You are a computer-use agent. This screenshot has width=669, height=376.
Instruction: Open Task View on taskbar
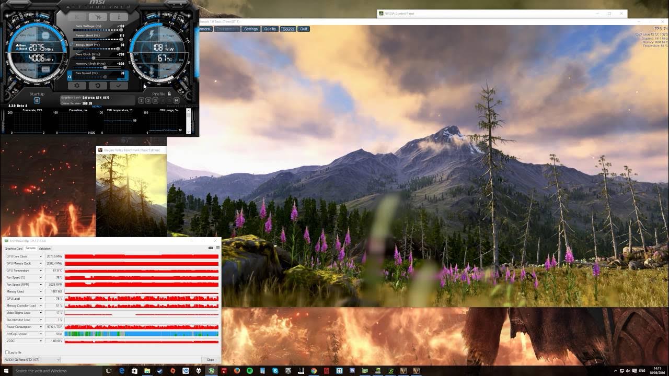pos(109,371)
